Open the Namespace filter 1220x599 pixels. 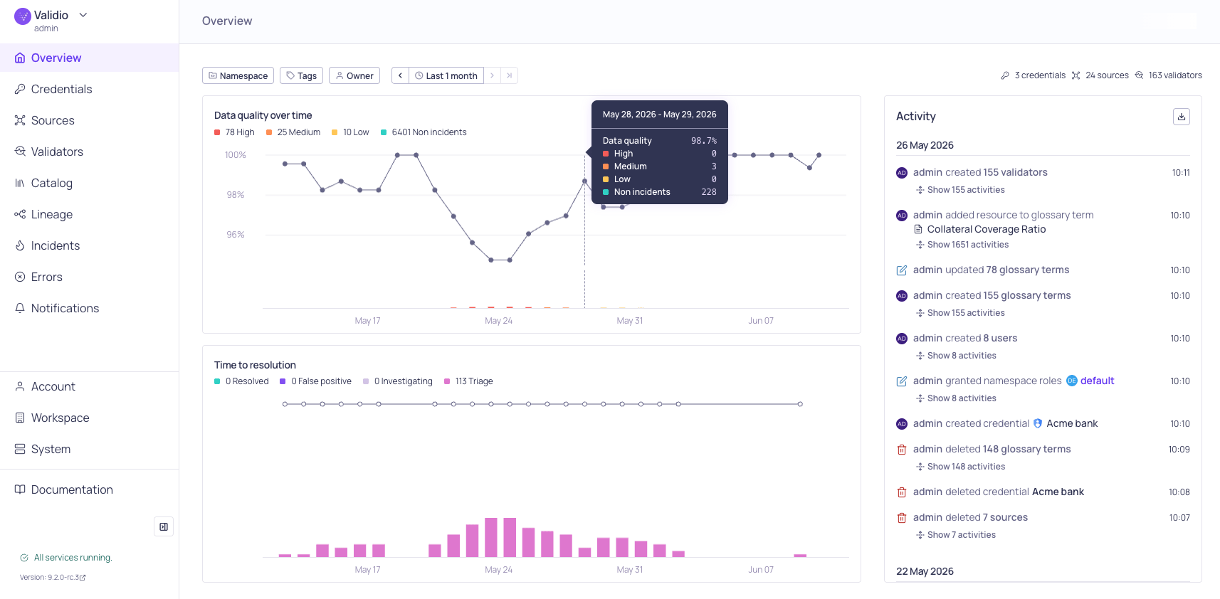(x=238, y=75)
